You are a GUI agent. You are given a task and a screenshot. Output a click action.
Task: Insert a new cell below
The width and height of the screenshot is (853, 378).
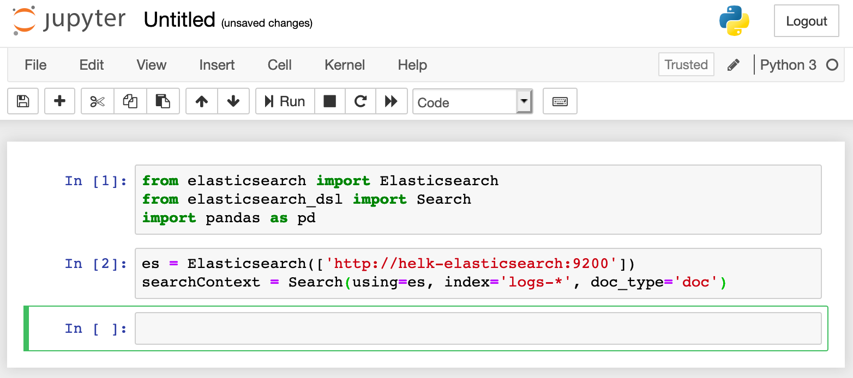pyautogui.click(x=59, y=101)
